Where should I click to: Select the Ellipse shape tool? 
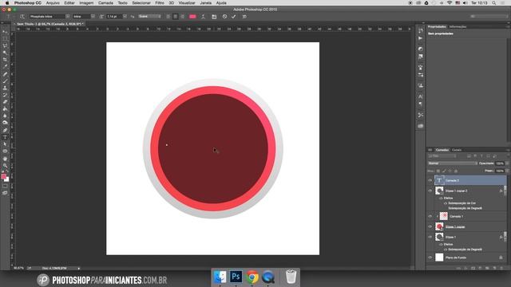coord(5,151)
